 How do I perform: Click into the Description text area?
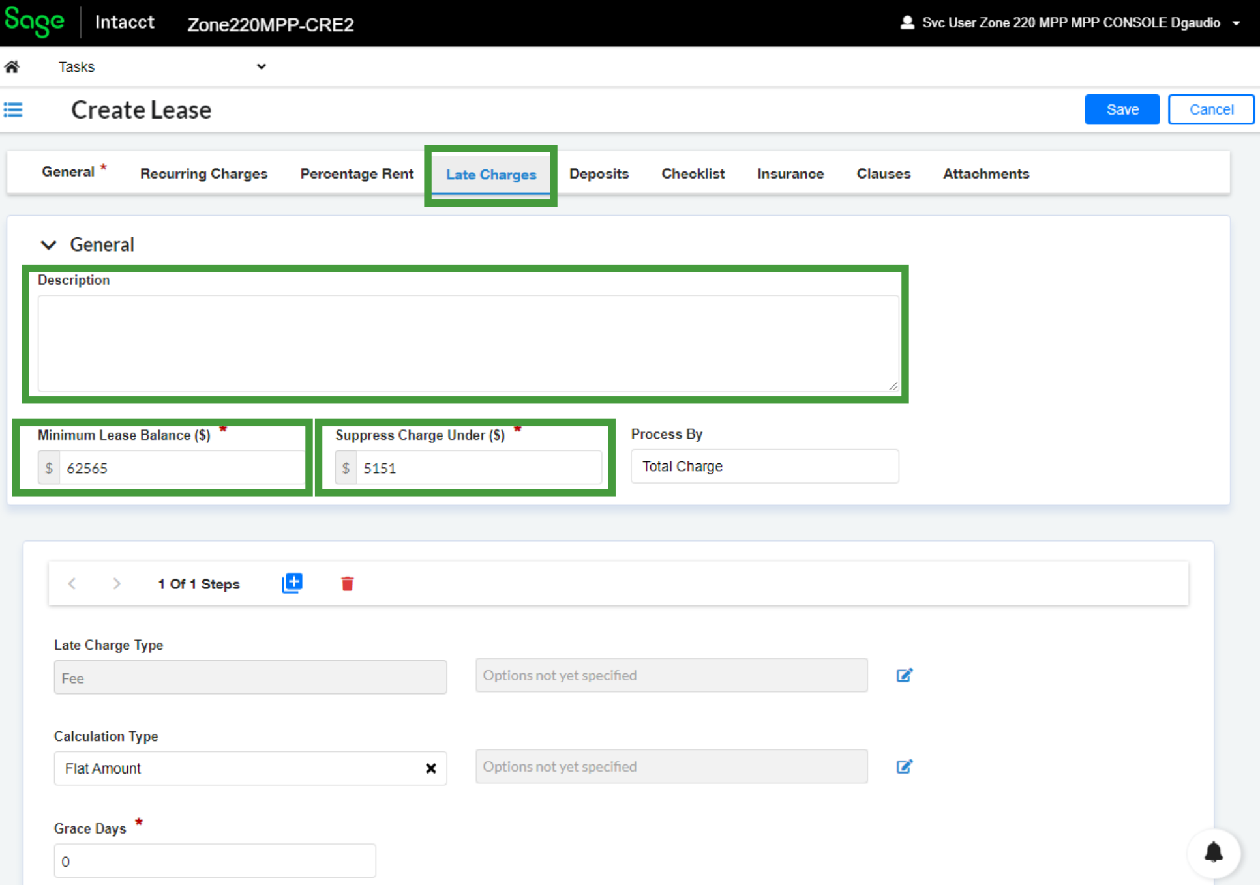point(468,343)
